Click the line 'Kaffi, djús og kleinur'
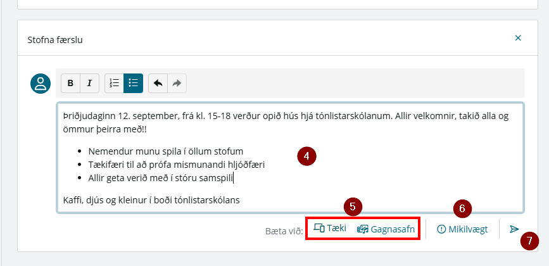This screenshot has width=549, height=266. [151, 200]
